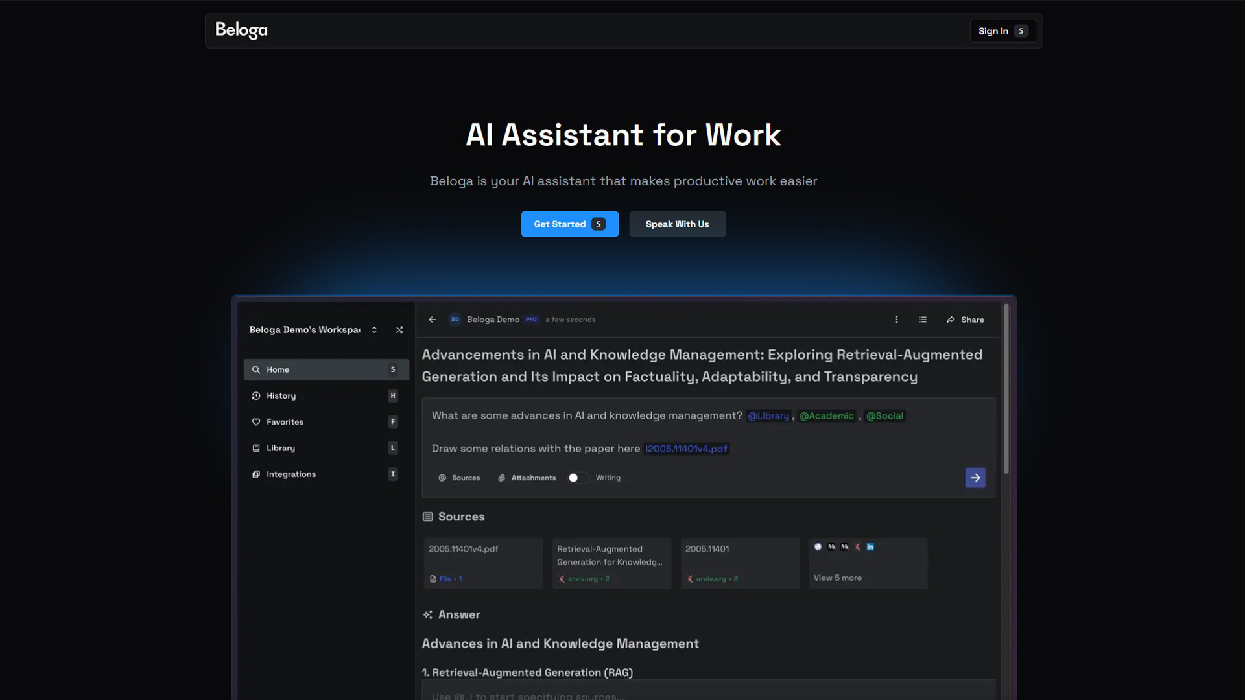
Task: Submit query with the arrow button
Action: point(975,478)
